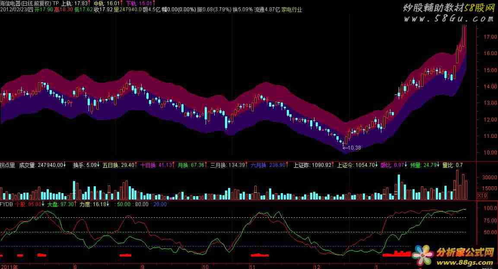Click the 17.00 price axis label
This screenshot has height=269, width=498.
490,37
